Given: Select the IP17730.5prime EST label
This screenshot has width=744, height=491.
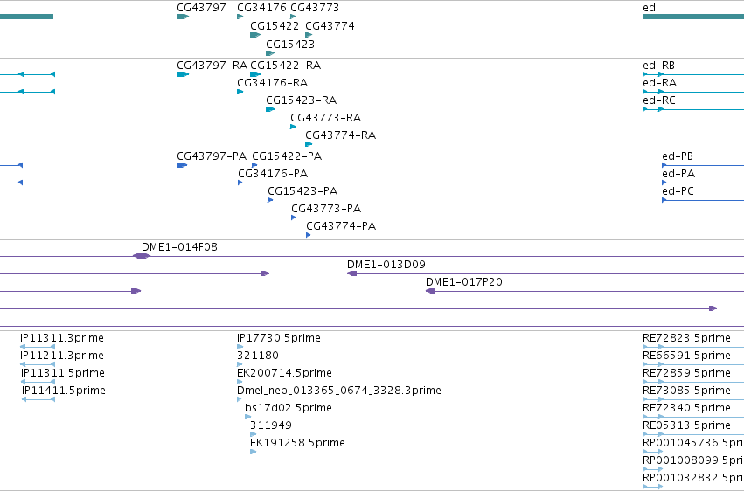Looking at the screenshot, I should click(x=279, y=338).
